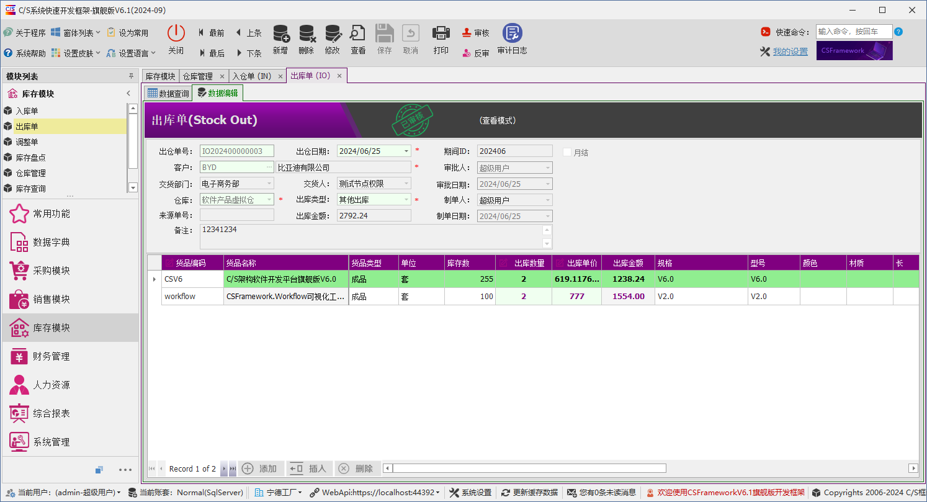Go to 最前 first record
Viewport: 927px width, 502px height.
pyautogui.click(x=211, y=33)
